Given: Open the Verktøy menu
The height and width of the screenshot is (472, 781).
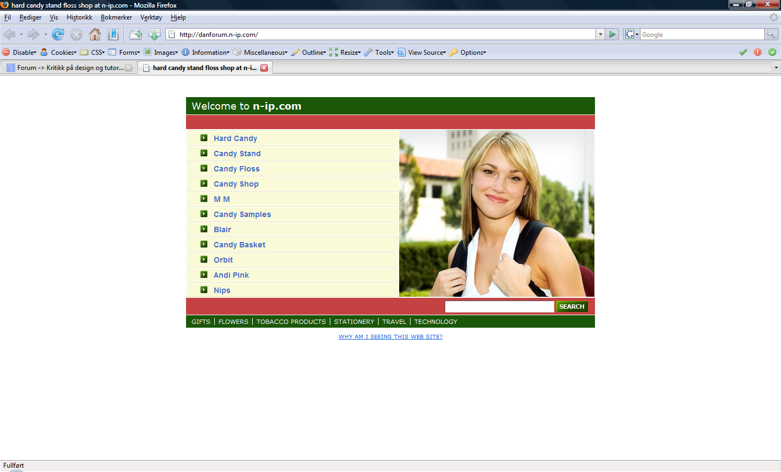Looking at the screenshot, I should [151, 17].
